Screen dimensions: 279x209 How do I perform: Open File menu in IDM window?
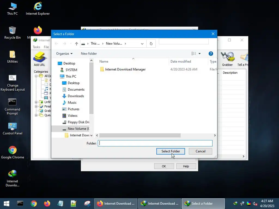[x=46, y=47]
